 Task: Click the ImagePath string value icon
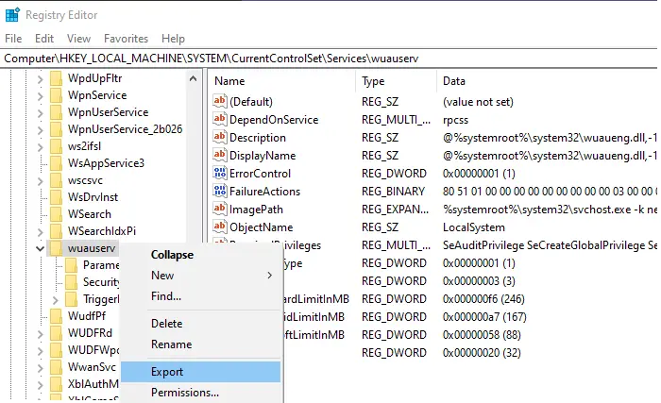coord(220,209)
